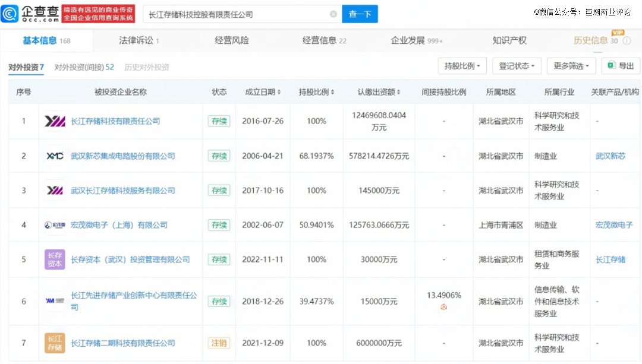Click the 间接持股比例 column header

(x=444, y=92)
